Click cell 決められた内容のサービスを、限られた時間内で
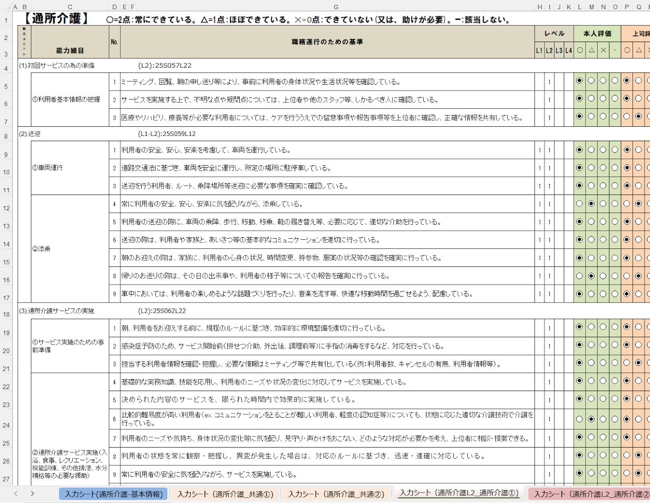 [327, 399]
